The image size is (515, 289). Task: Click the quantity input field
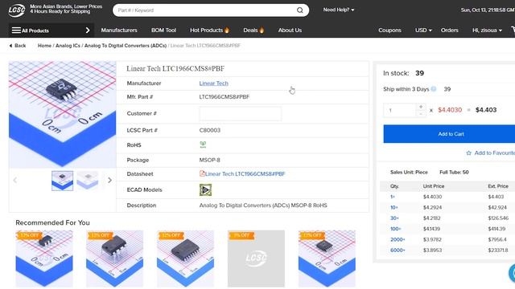[x=400, y=110]
